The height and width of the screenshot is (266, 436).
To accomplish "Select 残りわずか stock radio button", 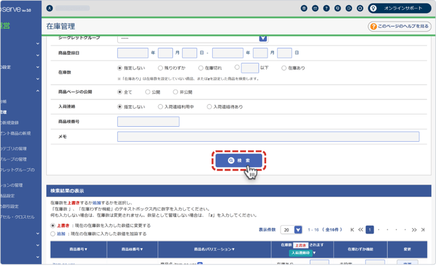I will click(x=161, y=68).
